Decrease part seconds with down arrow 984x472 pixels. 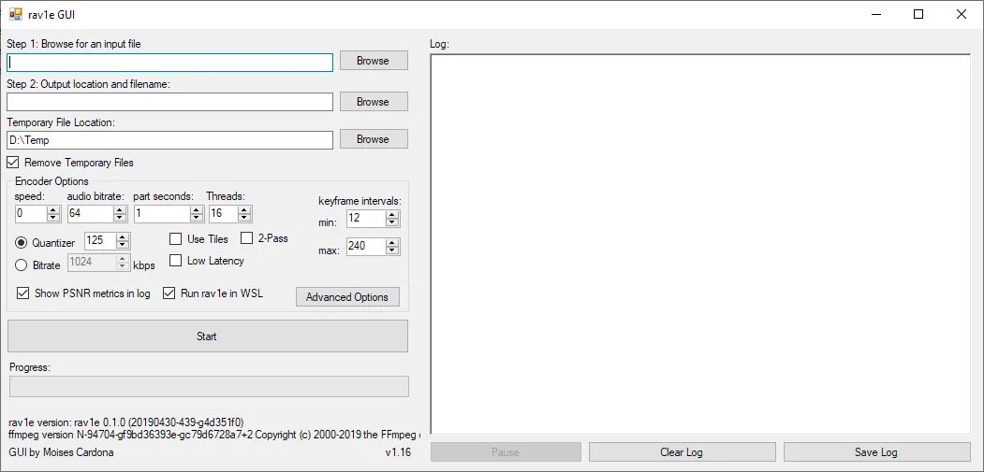pyautogui.click(x=197, y=218)
